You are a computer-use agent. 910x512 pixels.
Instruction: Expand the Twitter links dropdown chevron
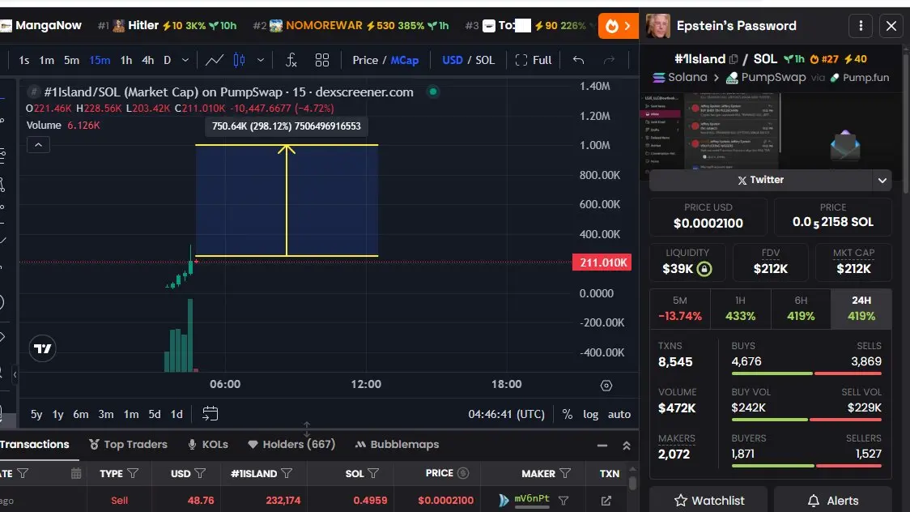tap(882, 180)
